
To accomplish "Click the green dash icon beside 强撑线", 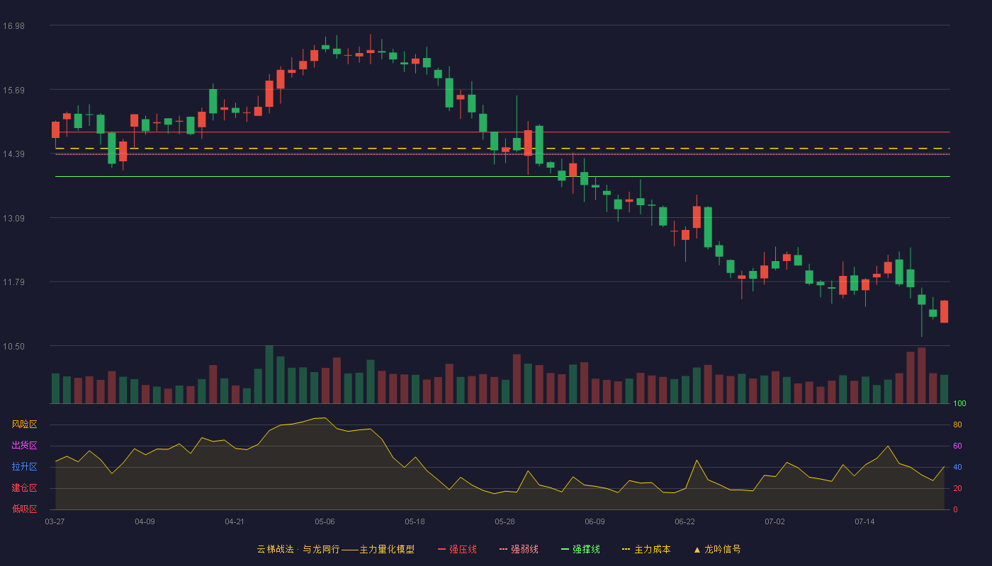I will click(565, 550).
